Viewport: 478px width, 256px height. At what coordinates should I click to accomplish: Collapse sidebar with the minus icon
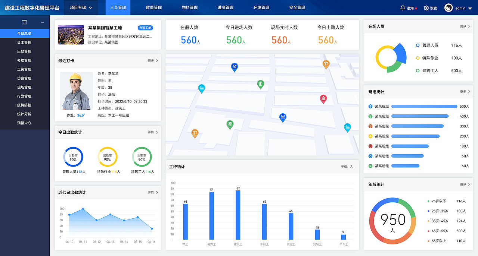pos(43,22)
